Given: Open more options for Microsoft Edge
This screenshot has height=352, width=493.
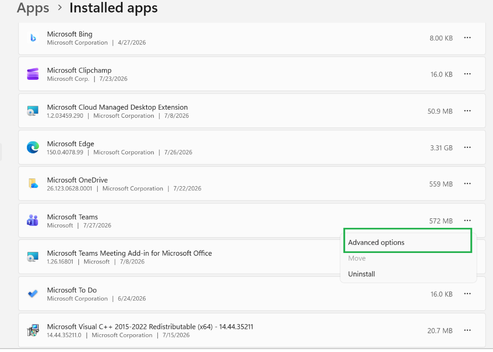Looking at the screenshot, I should (467, 147).
